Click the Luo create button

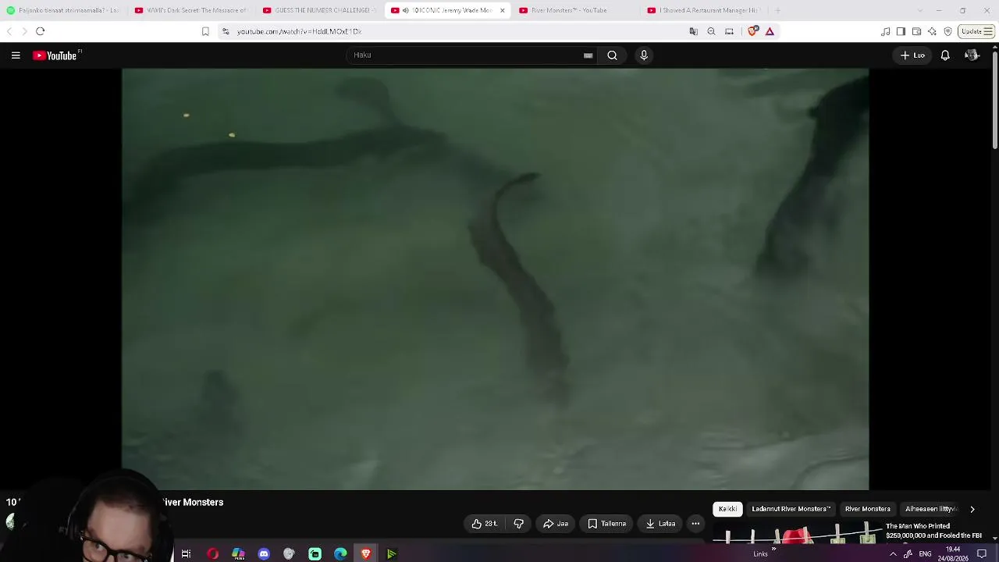(912, 55)
